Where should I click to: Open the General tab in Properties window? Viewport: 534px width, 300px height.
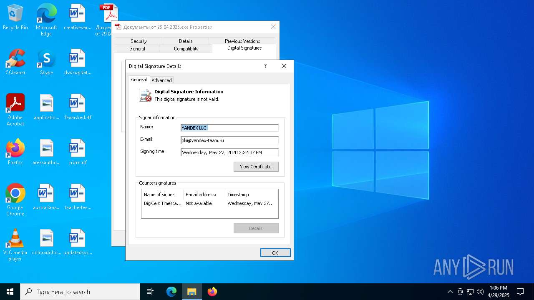click(x=137, y=48)
